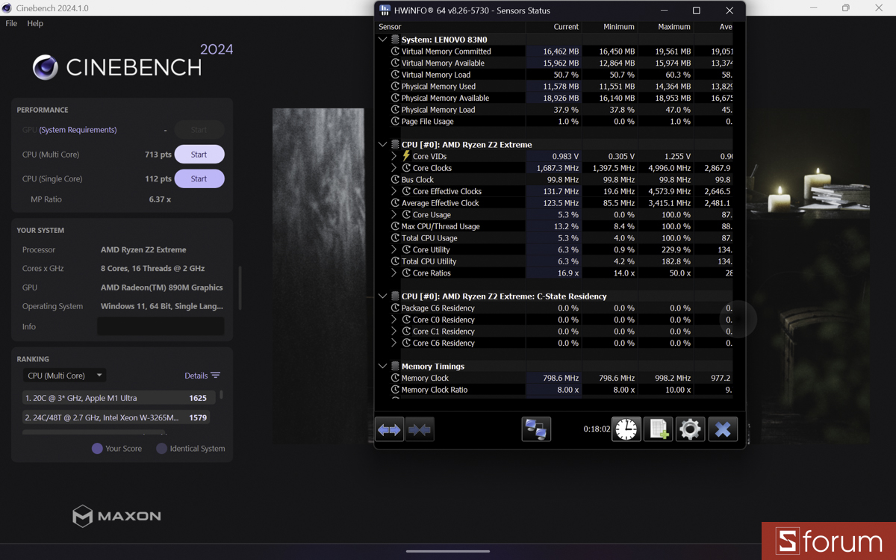Open the Help menu in Cinebench
896x560 pixels.
click(x=34, y=23)
